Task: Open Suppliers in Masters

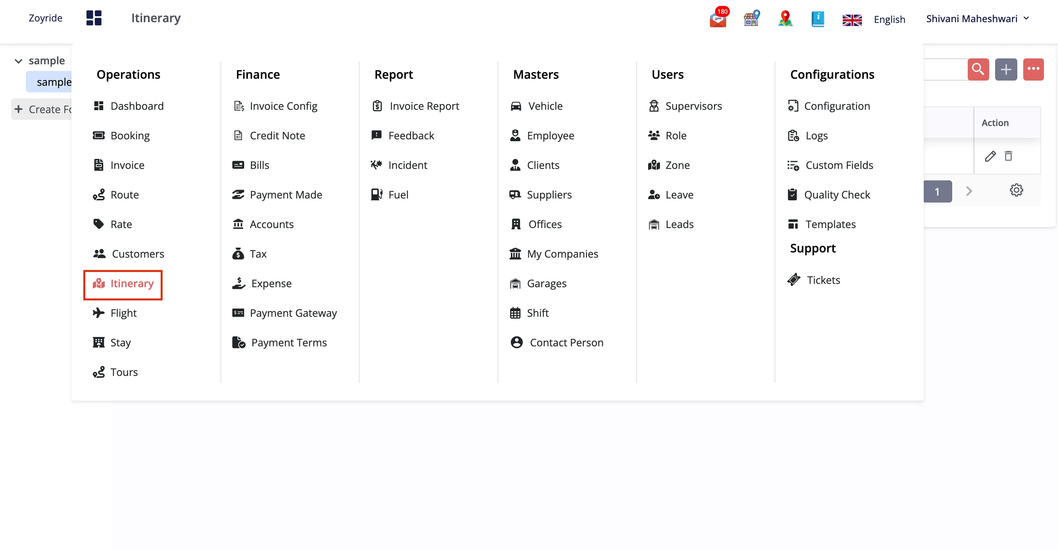Action: (541, 194)
